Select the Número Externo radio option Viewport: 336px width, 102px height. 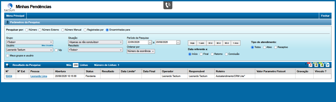pyautogui.click(x=40, y=30)
